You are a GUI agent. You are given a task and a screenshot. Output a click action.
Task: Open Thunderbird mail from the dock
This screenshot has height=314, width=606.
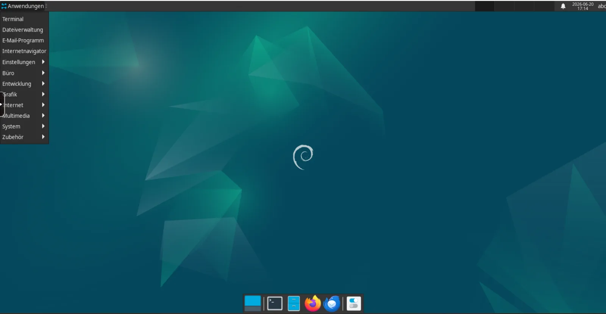pos(332,303)
